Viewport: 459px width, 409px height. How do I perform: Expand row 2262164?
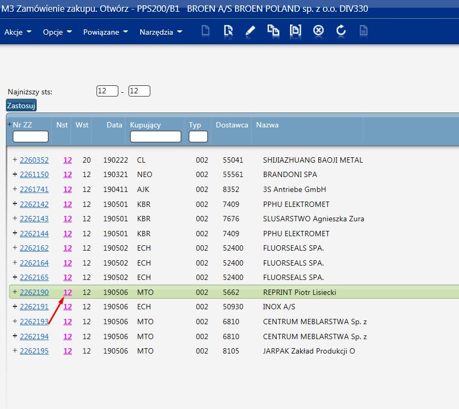pos(14,262)
